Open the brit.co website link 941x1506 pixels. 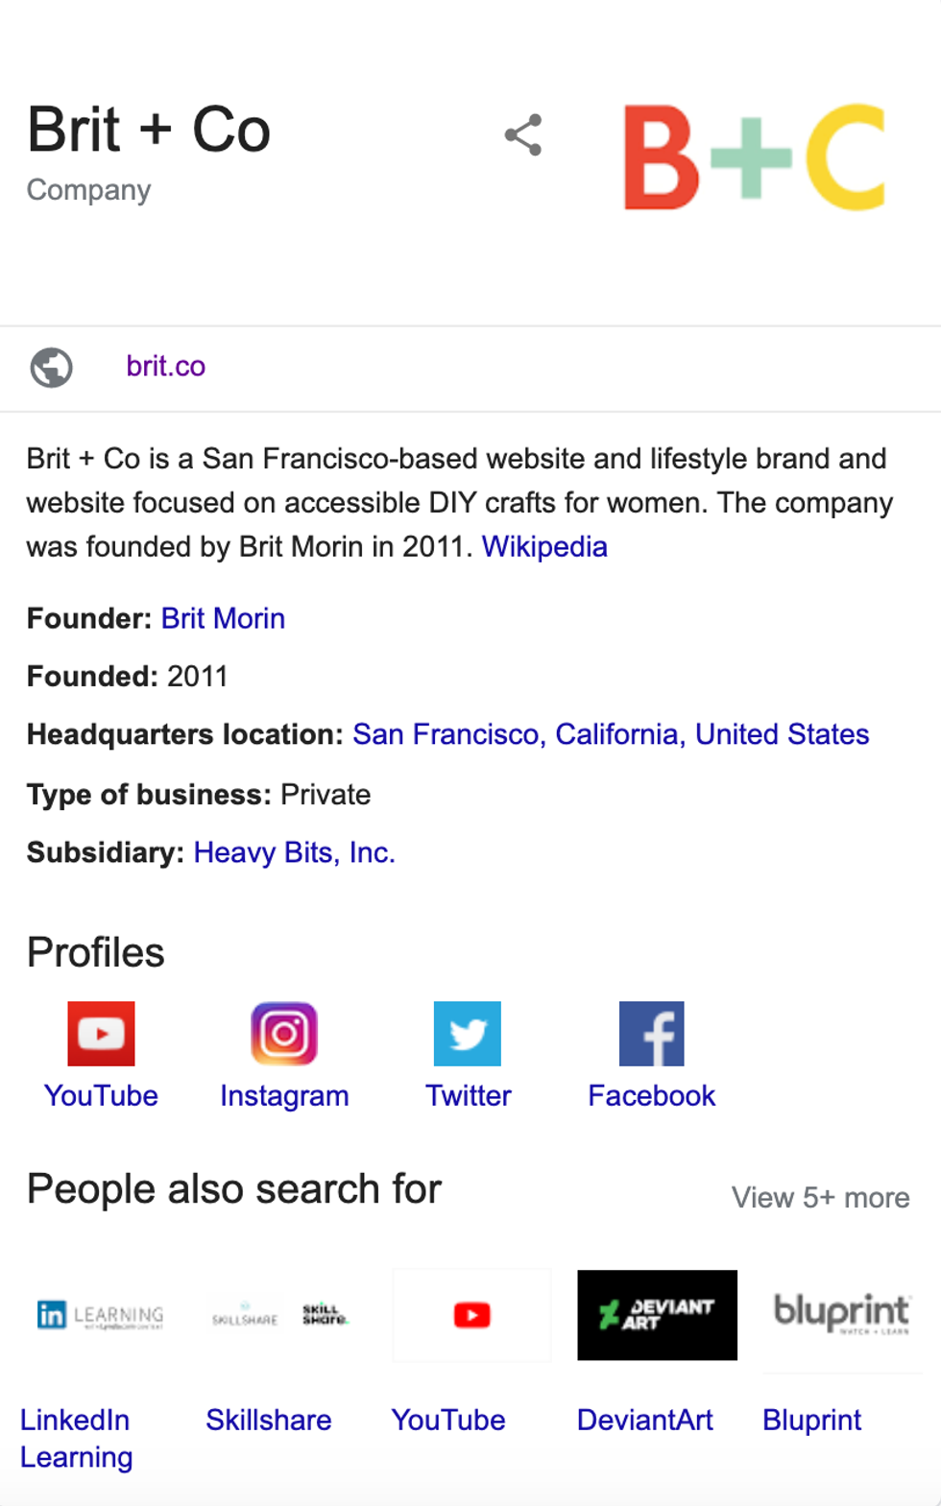tap(165, 367)
